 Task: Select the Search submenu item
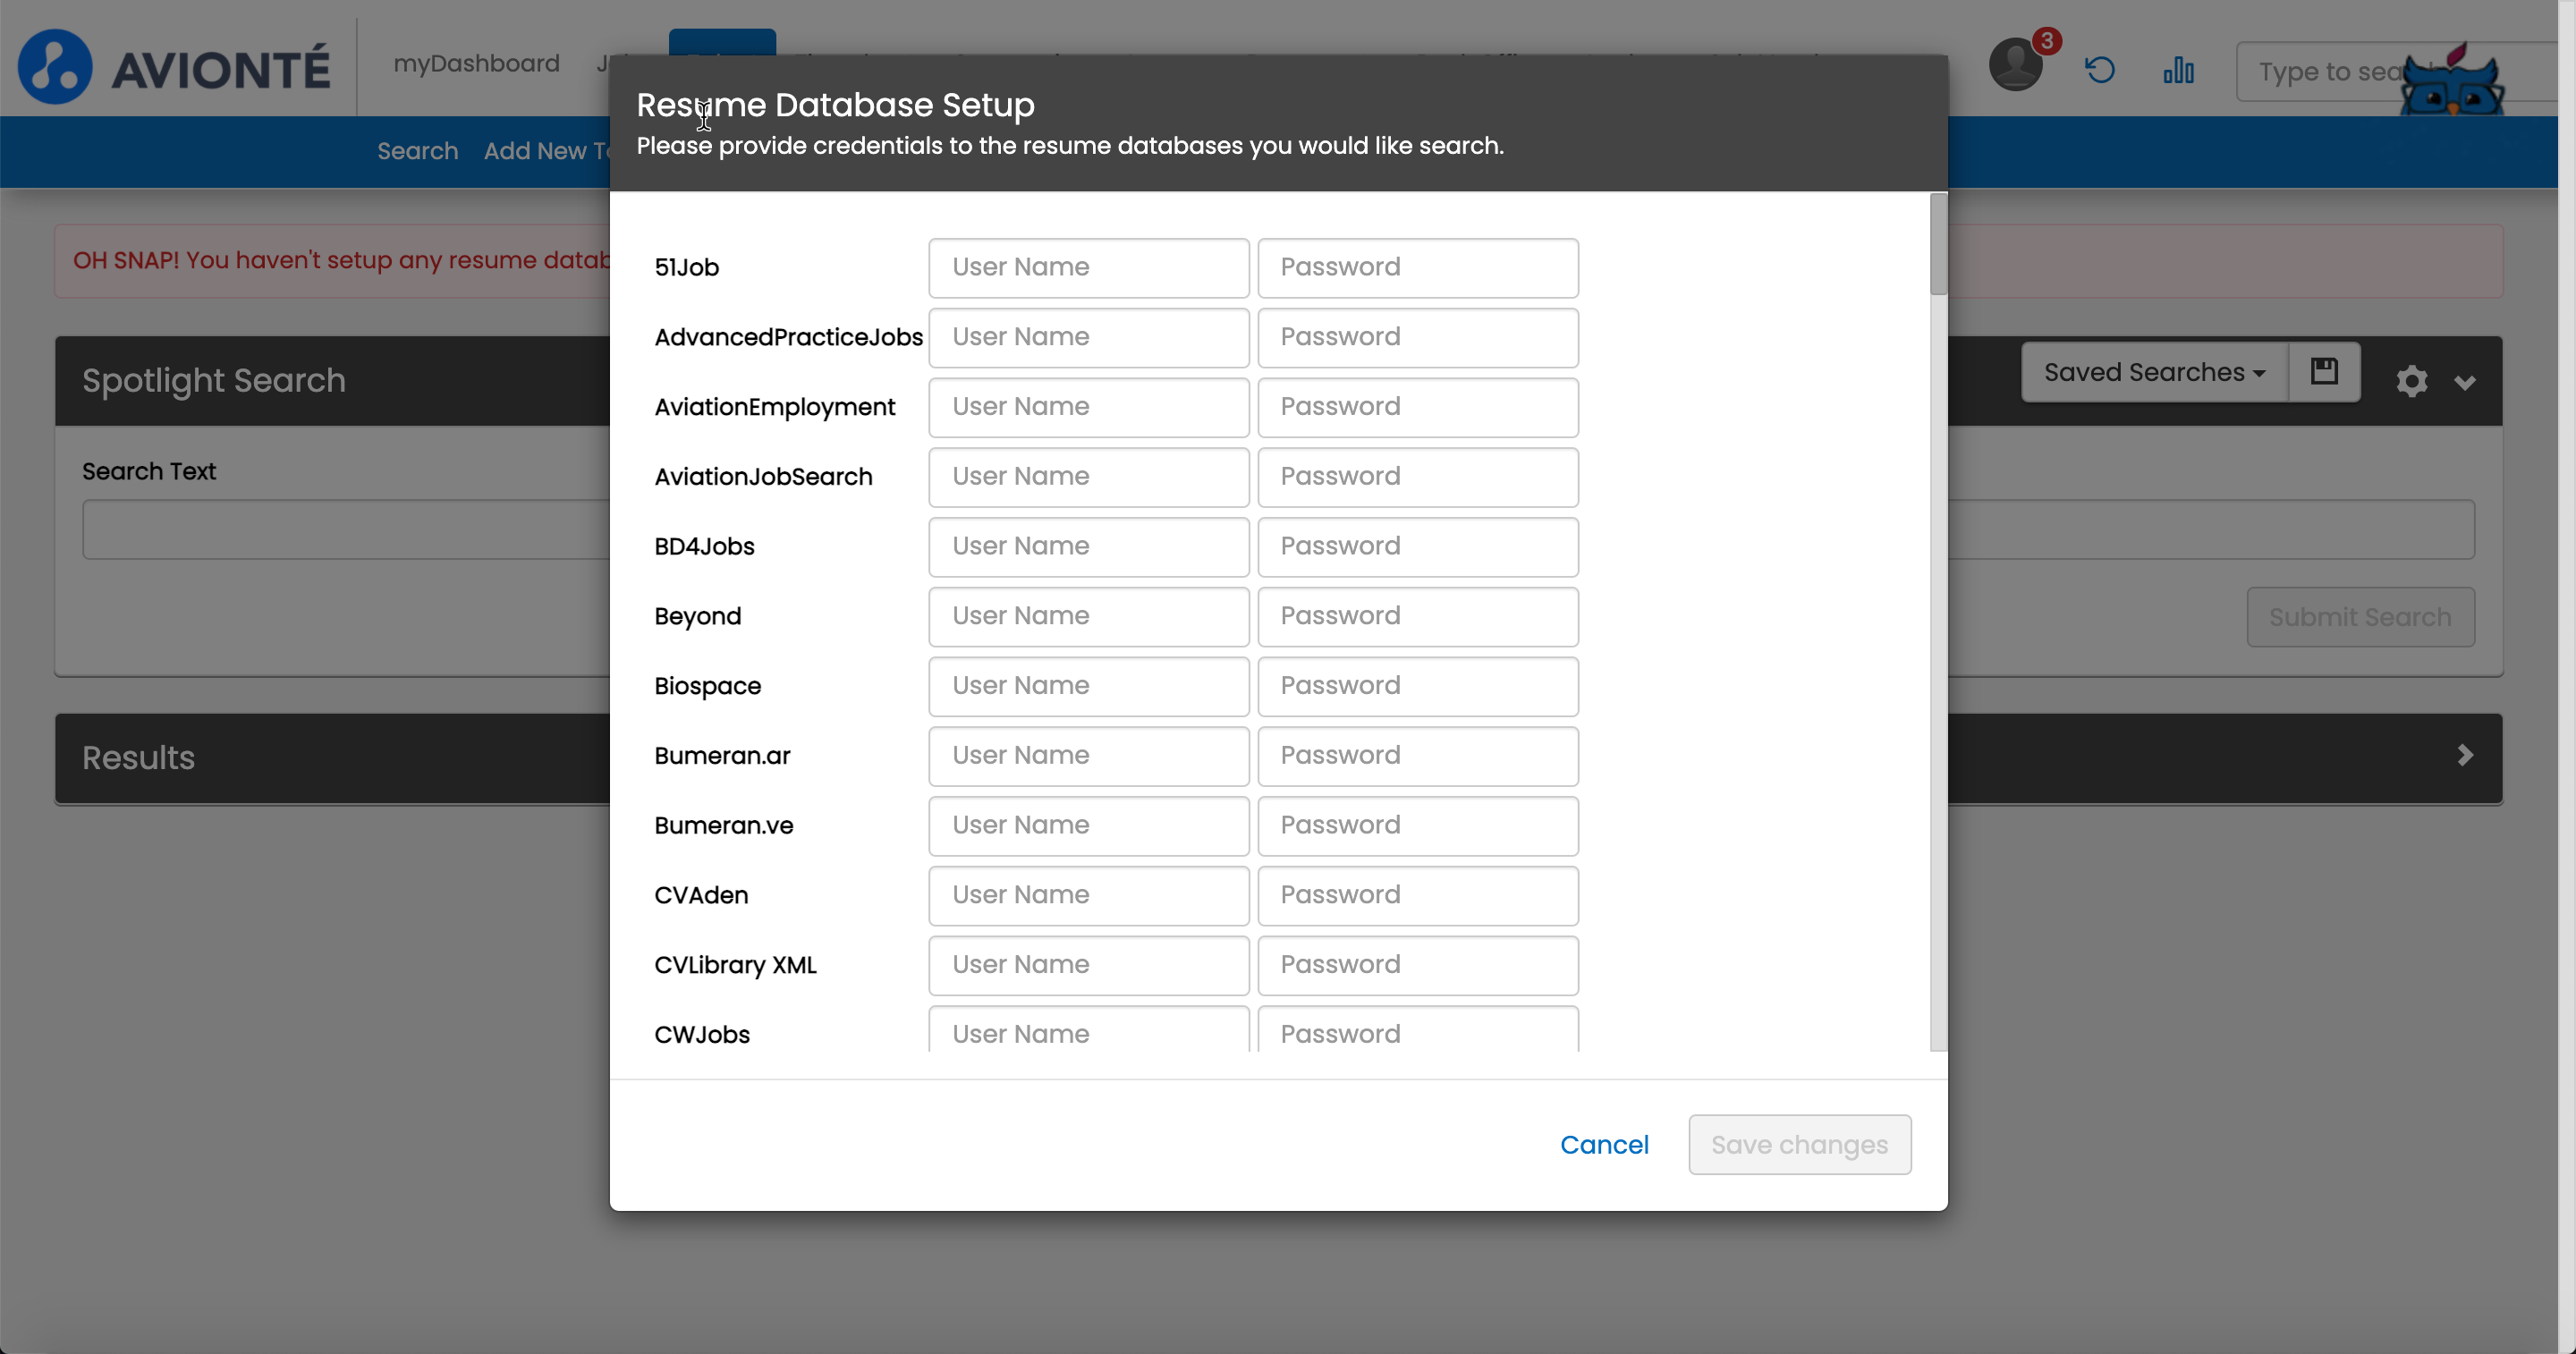(417, 151)
